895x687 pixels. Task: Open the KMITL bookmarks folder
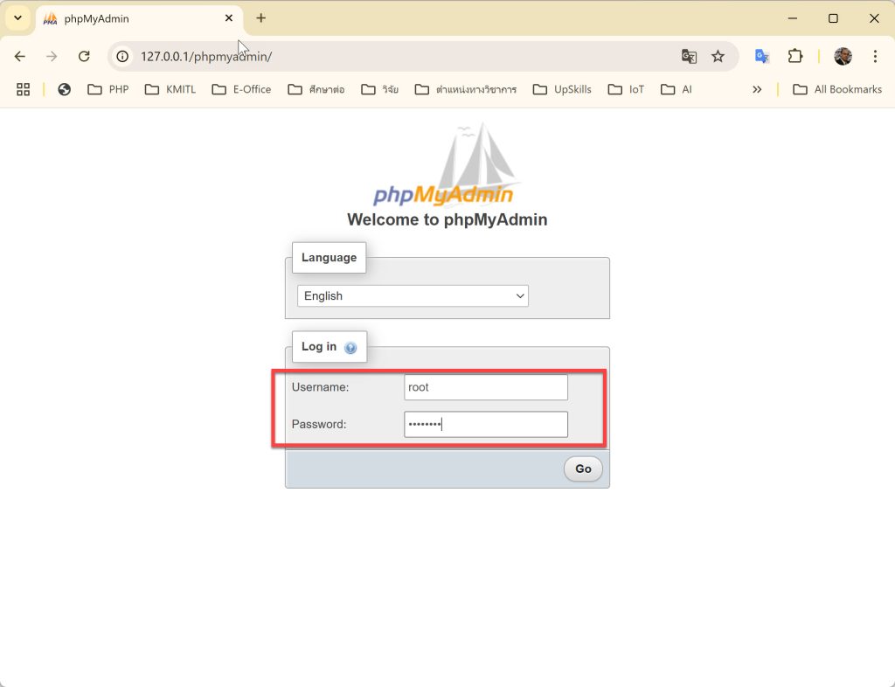[x=170, y=89]
